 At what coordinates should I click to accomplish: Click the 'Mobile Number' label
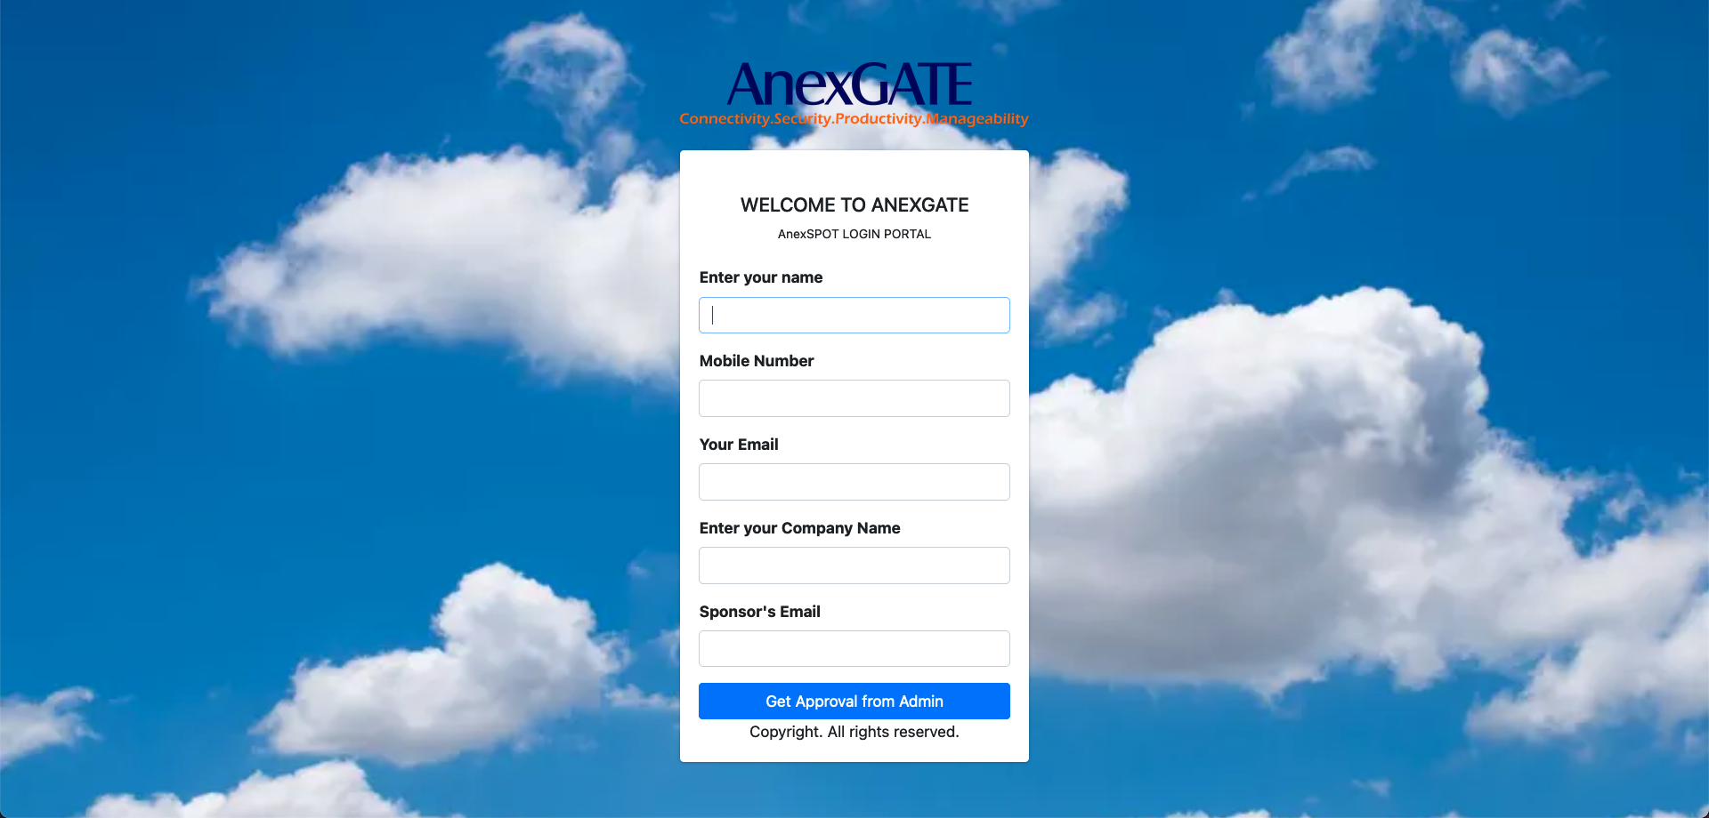pyautogui.click(x=756, y=361)
